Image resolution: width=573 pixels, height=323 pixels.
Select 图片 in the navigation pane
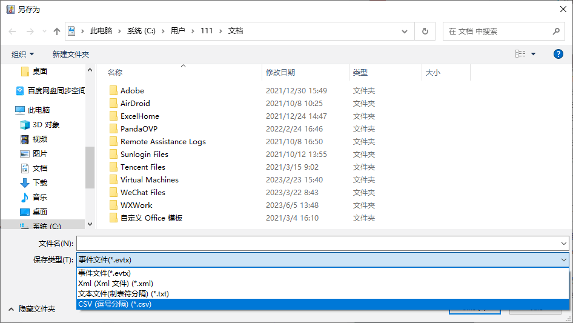(x=39, y=154)
